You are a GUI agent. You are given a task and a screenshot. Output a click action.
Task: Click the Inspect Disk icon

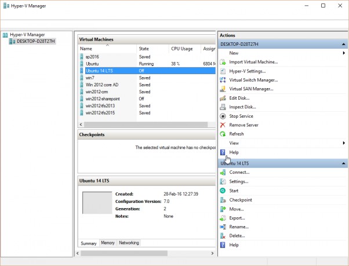click(223, 107)
